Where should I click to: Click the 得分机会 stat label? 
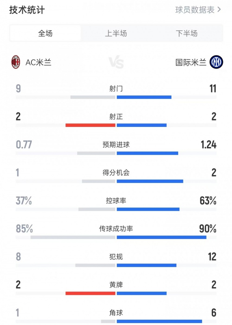pos(116,172)
